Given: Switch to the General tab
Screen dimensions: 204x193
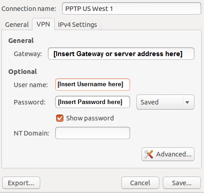Looking at the screenshot, I should pyautogui.click(x=17, y=25).
